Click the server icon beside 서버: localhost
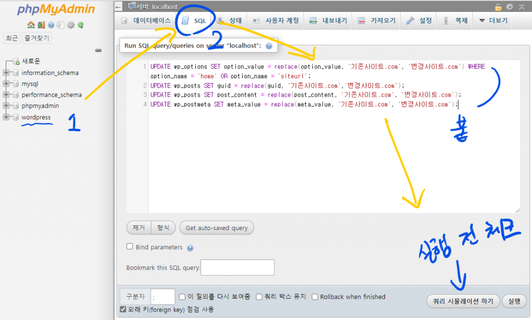The width and height of the screenshot is (532, 320). point(132,6)
